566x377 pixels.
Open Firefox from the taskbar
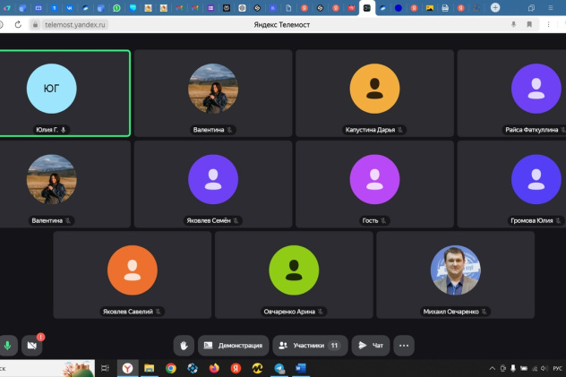(214, 368)
